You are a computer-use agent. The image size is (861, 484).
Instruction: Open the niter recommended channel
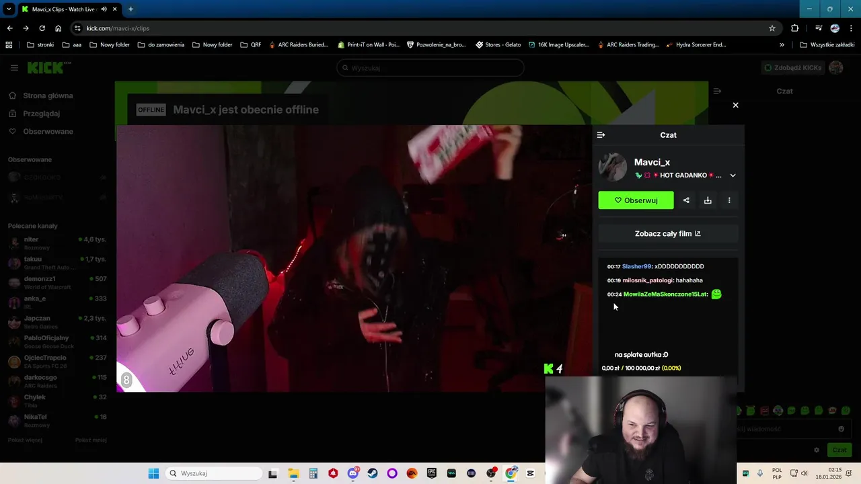coord(57,243)
